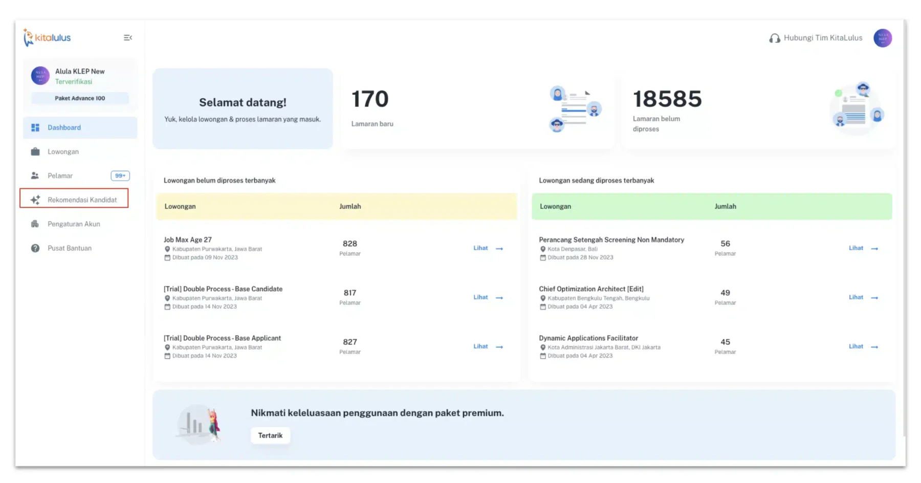This screenshot has width=921, height=483.
Task: Click the arrow beside [Trial] Double Process - Base Applicant
Action: point(499,347)
